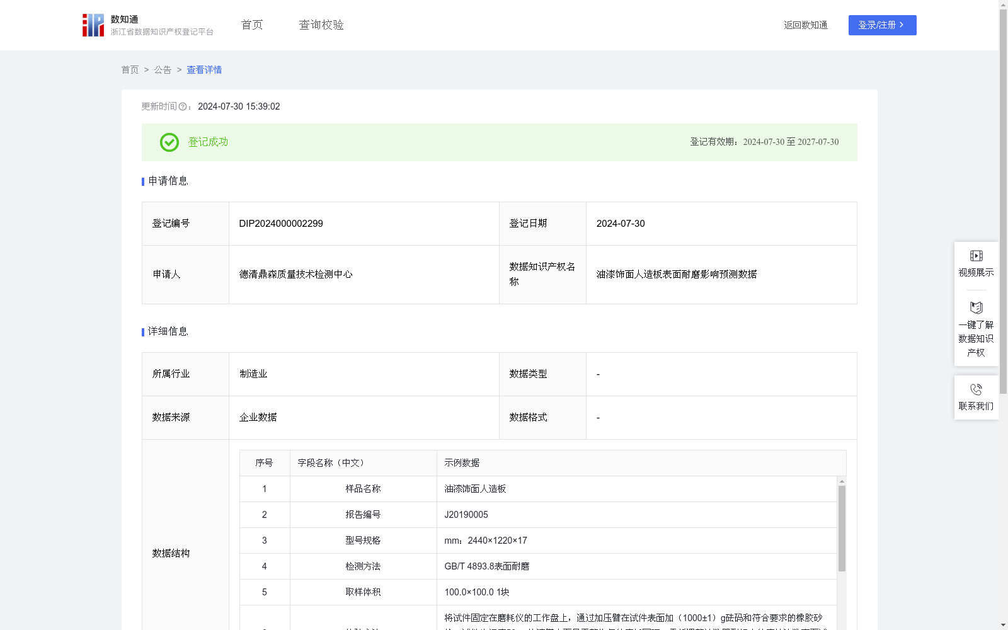Viewport: 1008px width, 630px height.
Task: Click the 联系我们 phone icon
Action: 976,389
